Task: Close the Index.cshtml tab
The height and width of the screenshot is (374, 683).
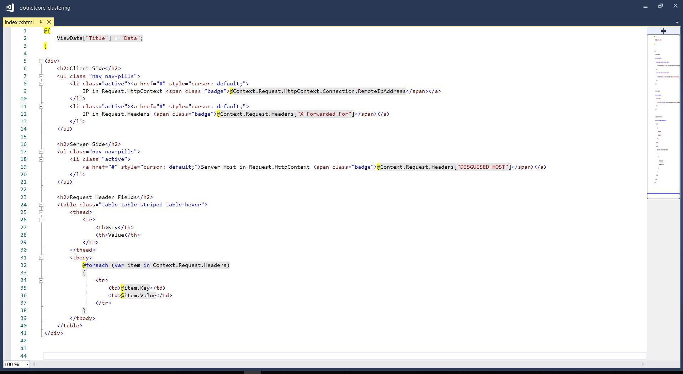Action: point(49,22)
